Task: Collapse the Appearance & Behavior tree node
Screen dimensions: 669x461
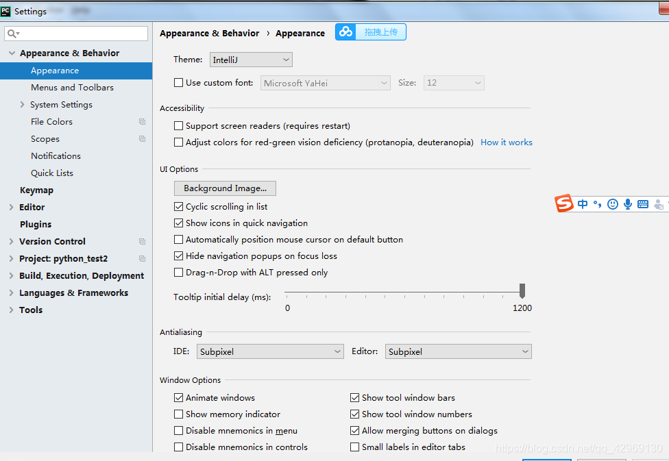Action: pyautogui.click(x=12, y=53)
